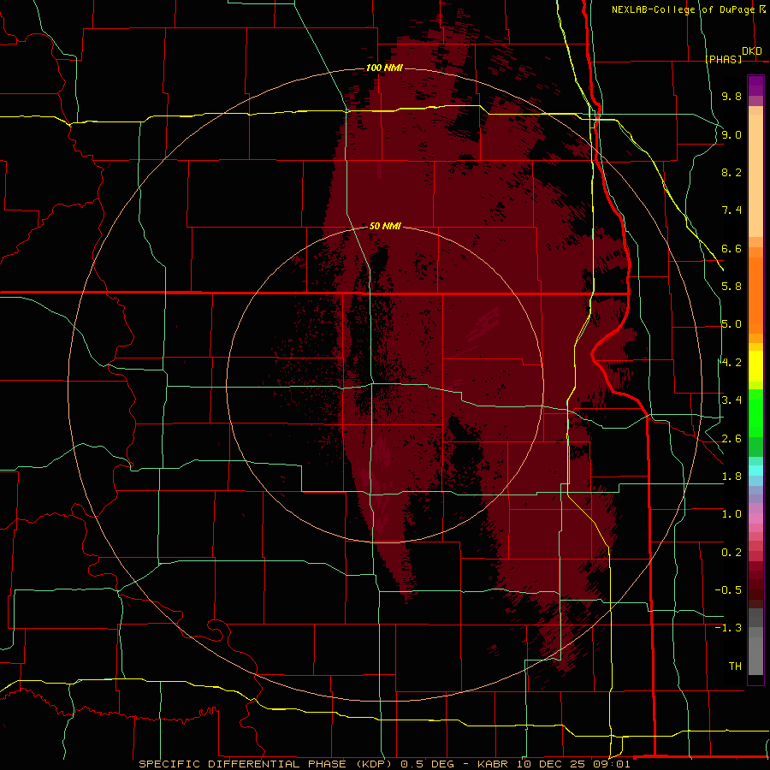The image size is (770, 770).
Task: Click the 50 NMI range ring label
Action: coord(385,226)
